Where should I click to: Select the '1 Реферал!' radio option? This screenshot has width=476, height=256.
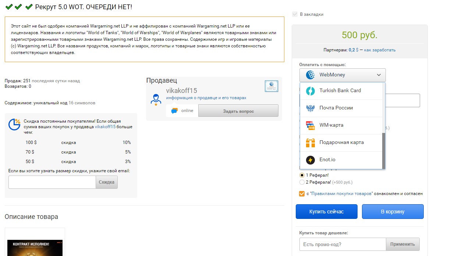click(302, 175)
